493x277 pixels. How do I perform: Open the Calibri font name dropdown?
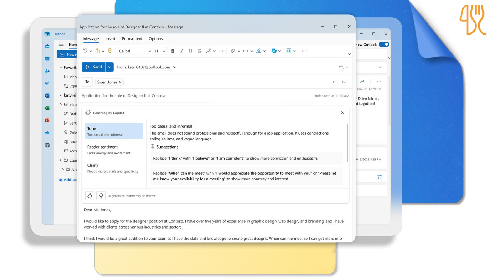134,51
